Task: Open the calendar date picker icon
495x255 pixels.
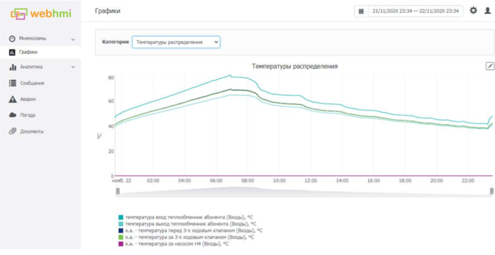Action: coord(361,11)
